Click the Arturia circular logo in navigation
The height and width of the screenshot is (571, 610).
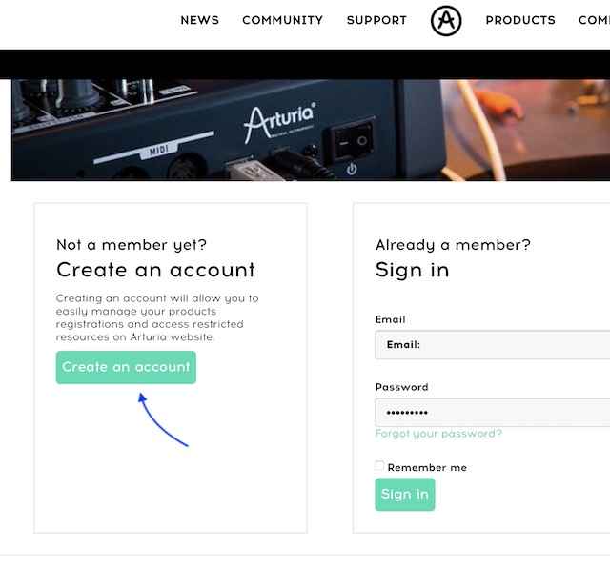(x=446, y=20)
